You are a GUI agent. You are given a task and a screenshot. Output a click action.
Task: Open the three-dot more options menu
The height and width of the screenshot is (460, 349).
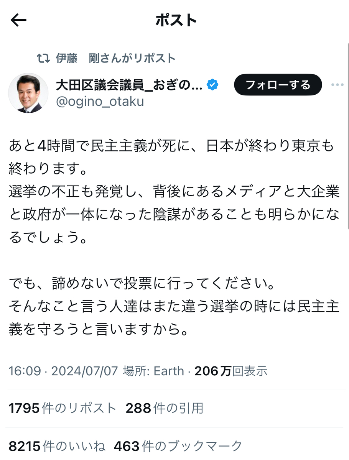[337, 85]
